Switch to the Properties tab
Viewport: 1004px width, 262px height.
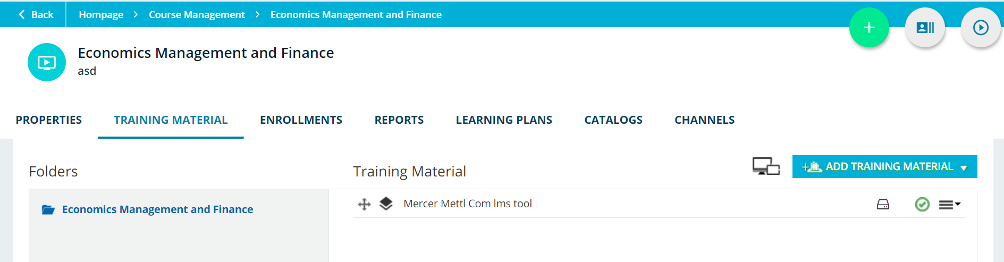(49, 120)
